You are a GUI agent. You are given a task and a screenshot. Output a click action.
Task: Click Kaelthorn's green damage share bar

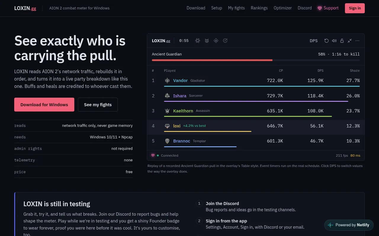(x=248, y=116)
